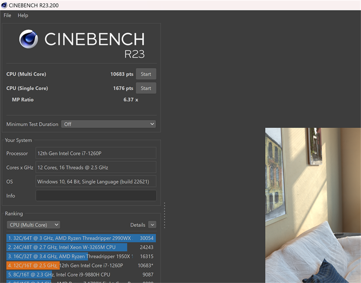Select ranking entry AMD Ryzen Threadripper 1950X
Image resolution: width=361 pixels, height=283 pixels.
click(x=81, y=256)
